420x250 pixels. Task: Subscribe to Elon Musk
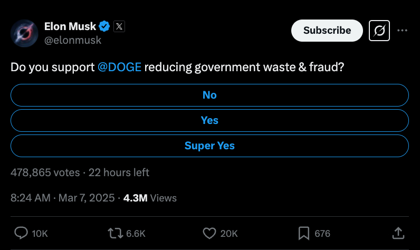327,31
